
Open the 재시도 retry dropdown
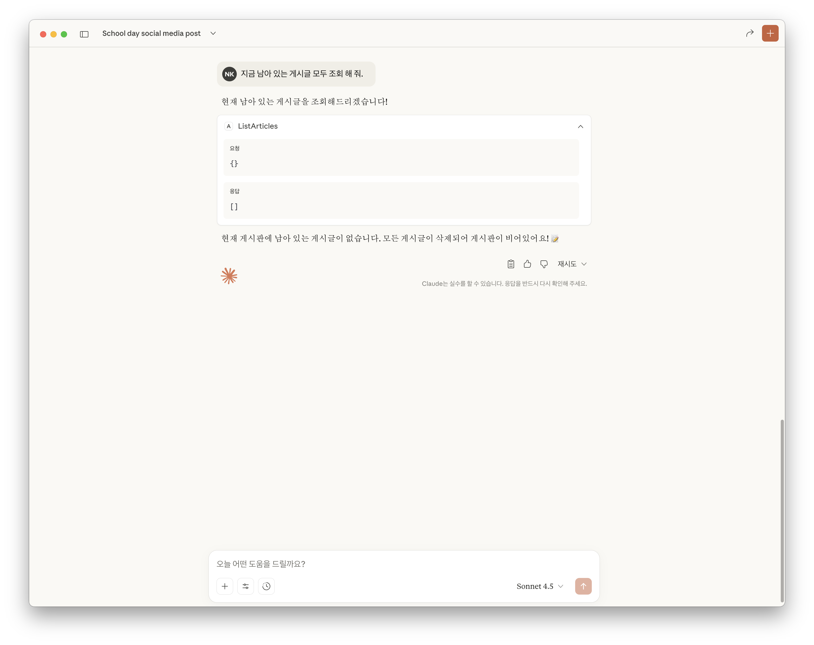tap(572, 264)
